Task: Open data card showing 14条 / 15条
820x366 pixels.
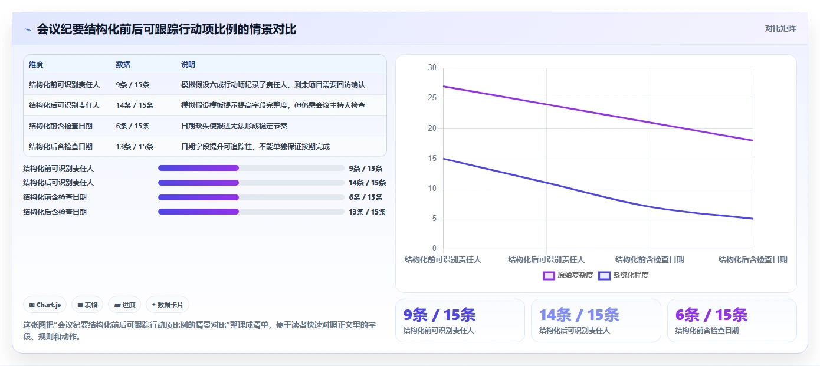Action: click(x=596, y=321)
